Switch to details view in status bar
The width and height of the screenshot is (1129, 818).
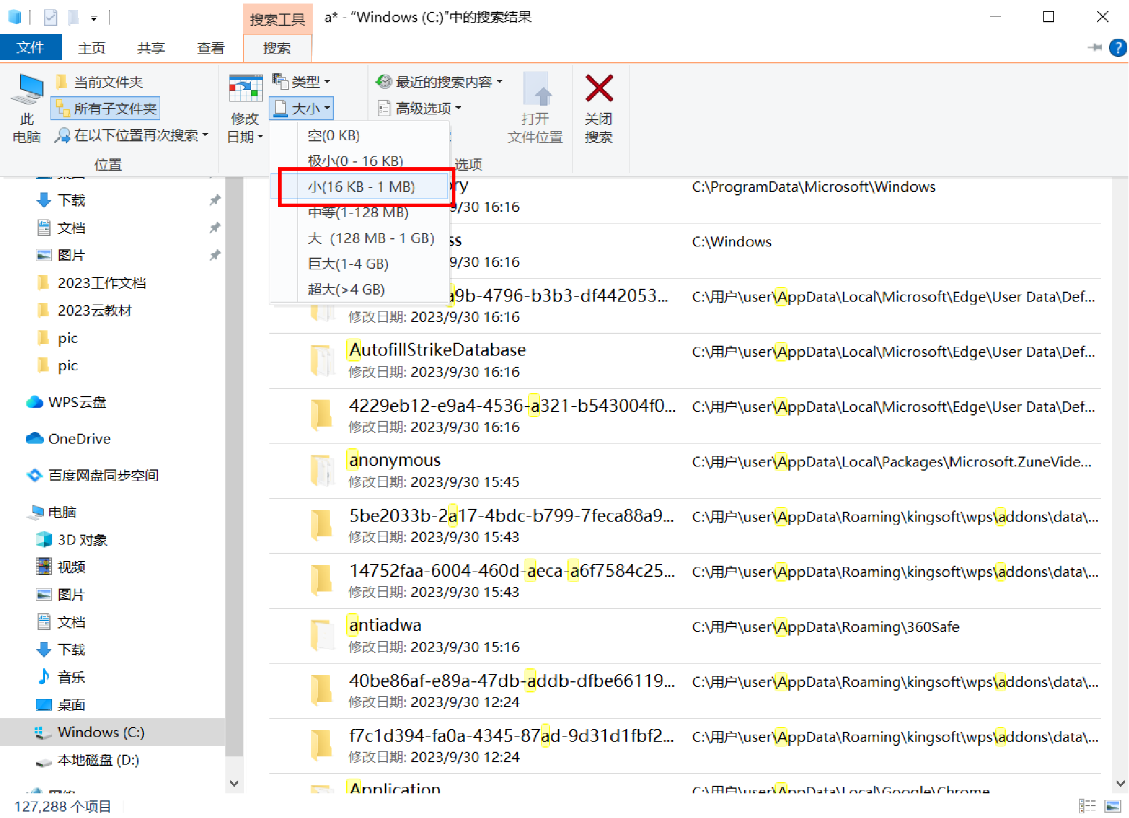pos(1087,806)
